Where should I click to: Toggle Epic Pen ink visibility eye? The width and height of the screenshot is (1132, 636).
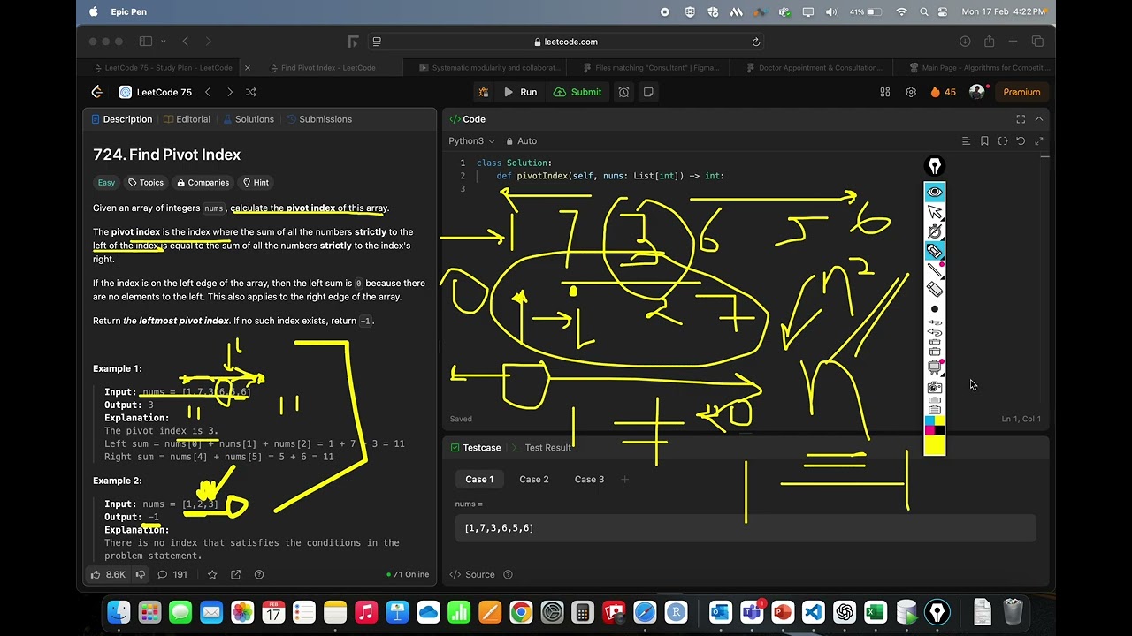934,193
